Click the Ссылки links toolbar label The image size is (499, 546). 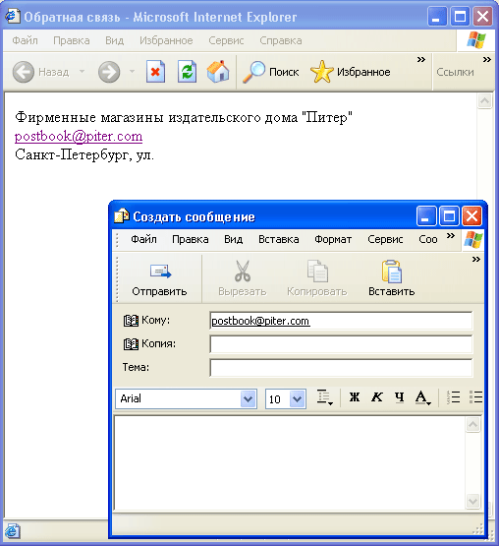click(455, 72)
